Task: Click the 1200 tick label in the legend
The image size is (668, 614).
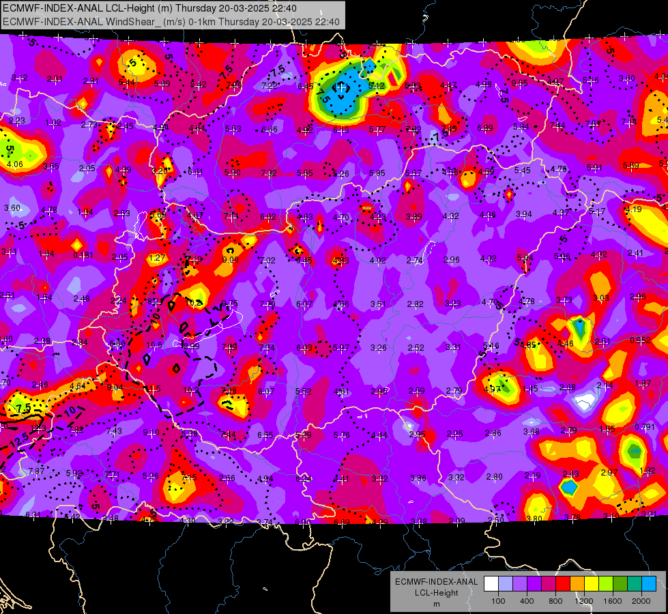Action: coord(584,601)
